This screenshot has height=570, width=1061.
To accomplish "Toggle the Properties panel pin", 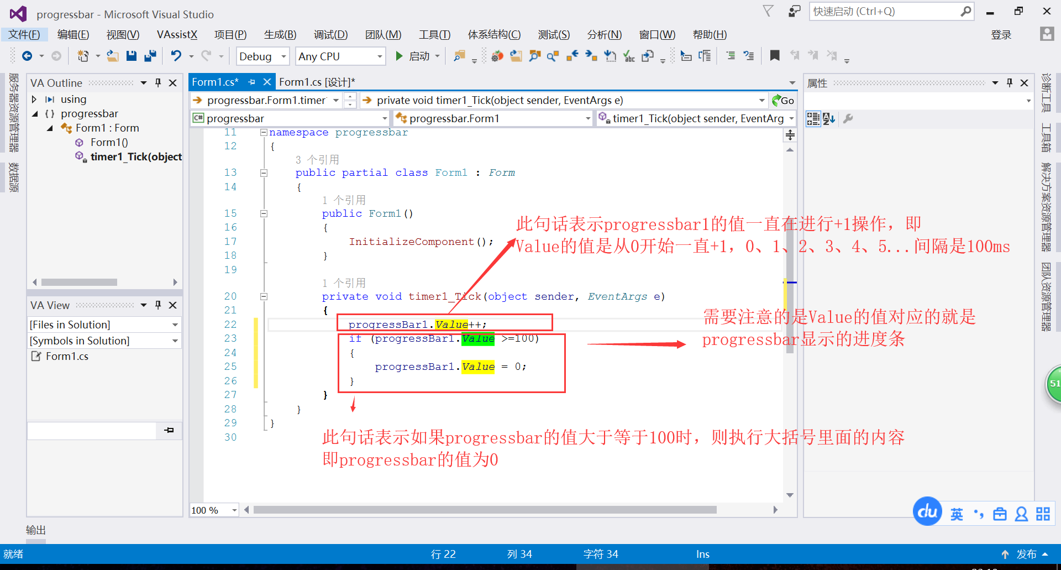I will pyautogui.click(x=1010, y=83).
